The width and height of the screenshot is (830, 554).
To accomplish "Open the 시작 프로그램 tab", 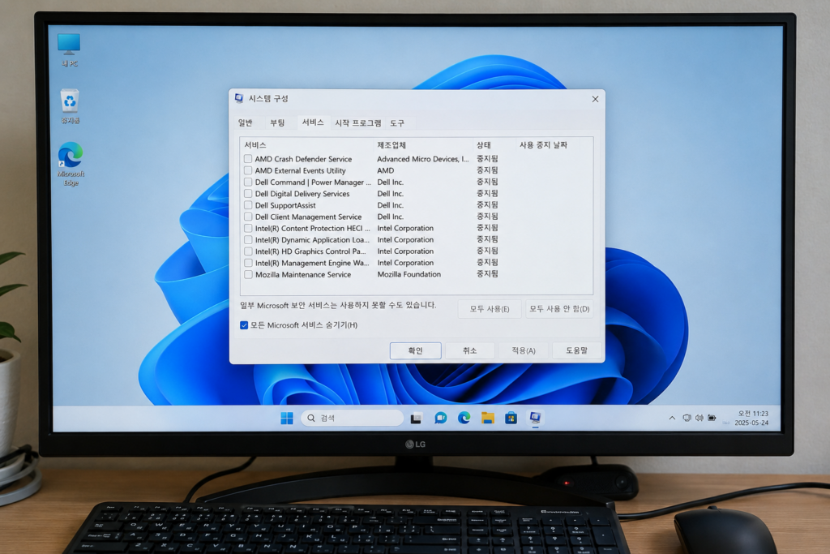I will [x=357, y=122].
